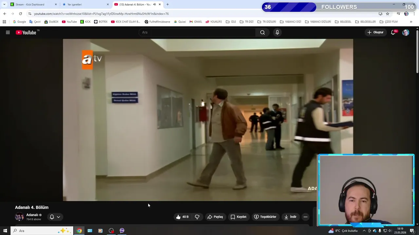The width and height of the screenshot is (419, 235).
Task: Open the Quizei bookmark
Action: pos(180,22)
